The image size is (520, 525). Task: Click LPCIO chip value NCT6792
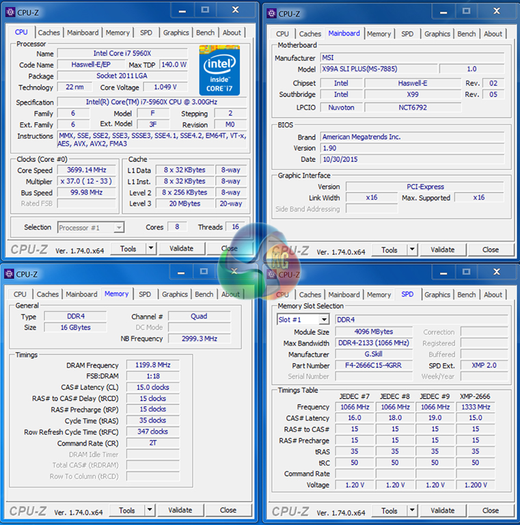413,107
